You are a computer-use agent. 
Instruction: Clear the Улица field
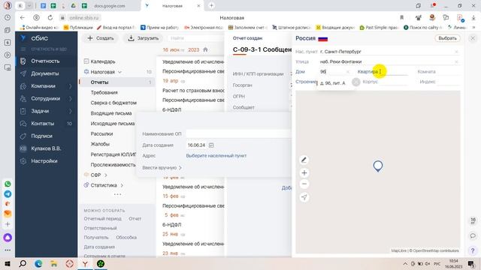(x=456, y=61)
